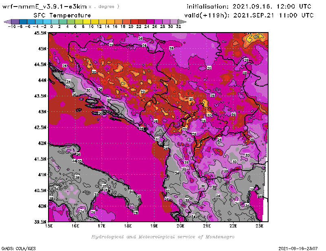Click the '17E' longitude label
Screen dimensions: 326x251
[101, 226]
